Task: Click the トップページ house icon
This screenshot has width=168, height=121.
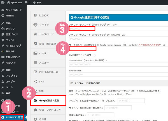Action: coord(35,34)
